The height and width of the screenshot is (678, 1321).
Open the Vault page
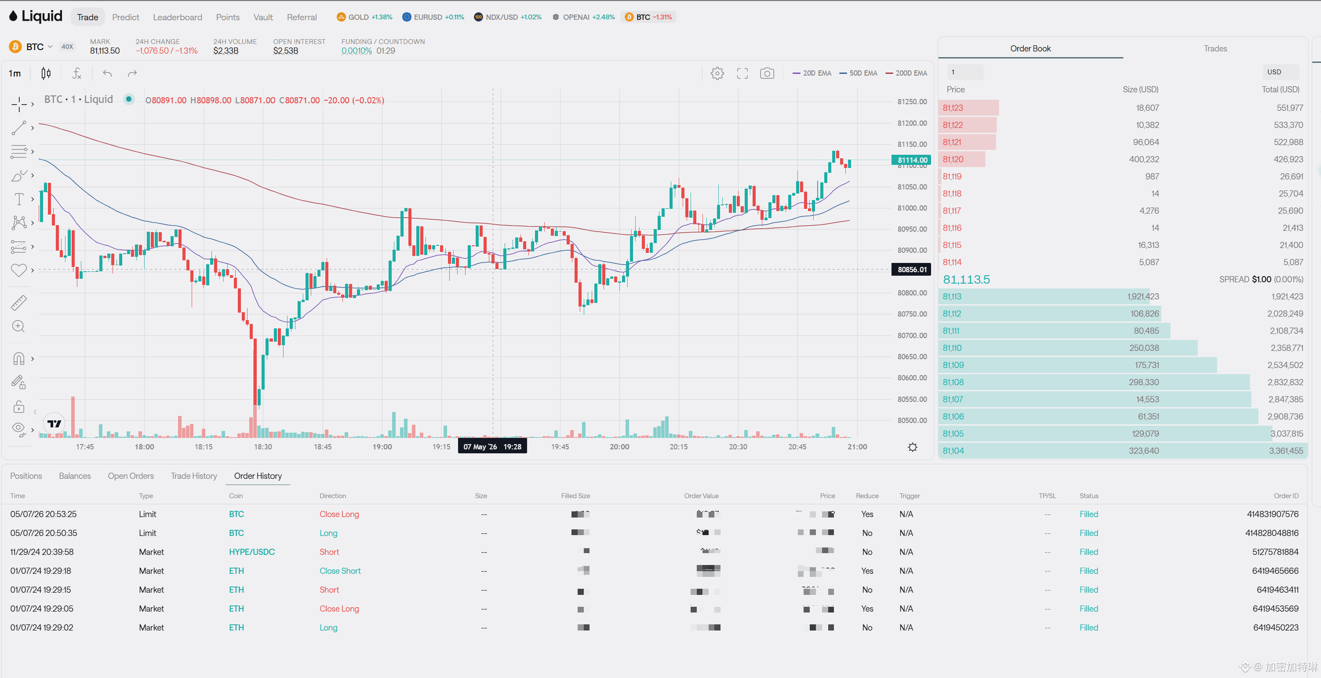click(x=263, y=17)
